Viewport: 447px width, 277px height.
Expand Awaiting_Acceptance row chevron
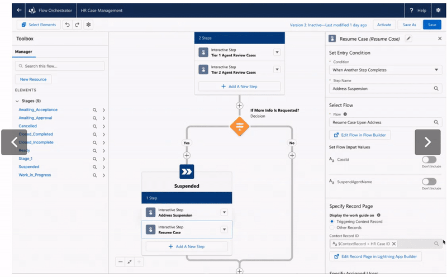pyautogui.click(x=104, y=110)
